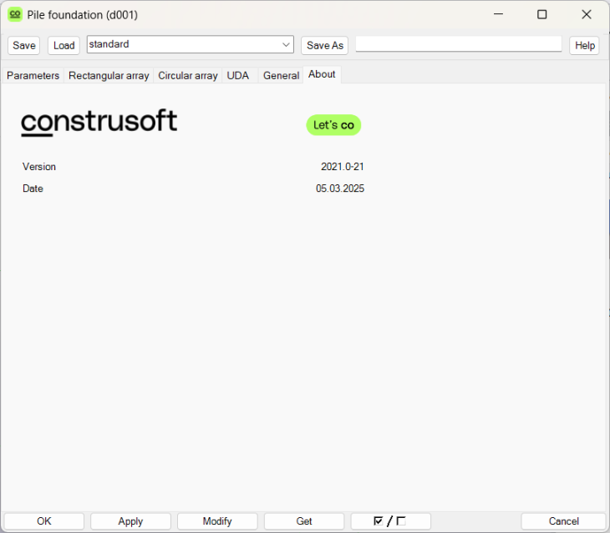610x533 pixels.
Task: Focus the Save As name field
Action: [459, 44]
